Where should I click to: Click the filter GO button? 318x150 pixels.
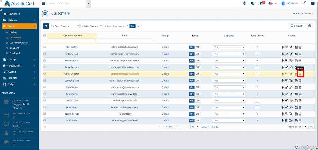point(132,26)
